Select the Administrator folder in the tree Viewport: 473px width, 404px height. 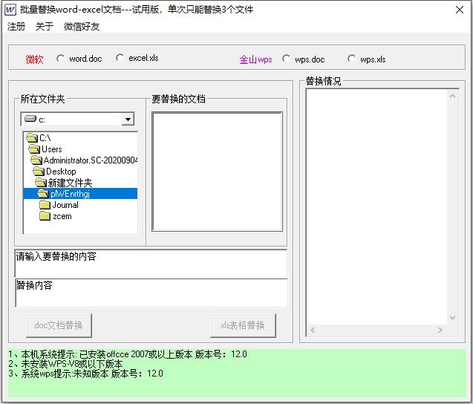[x=90, y=160]
